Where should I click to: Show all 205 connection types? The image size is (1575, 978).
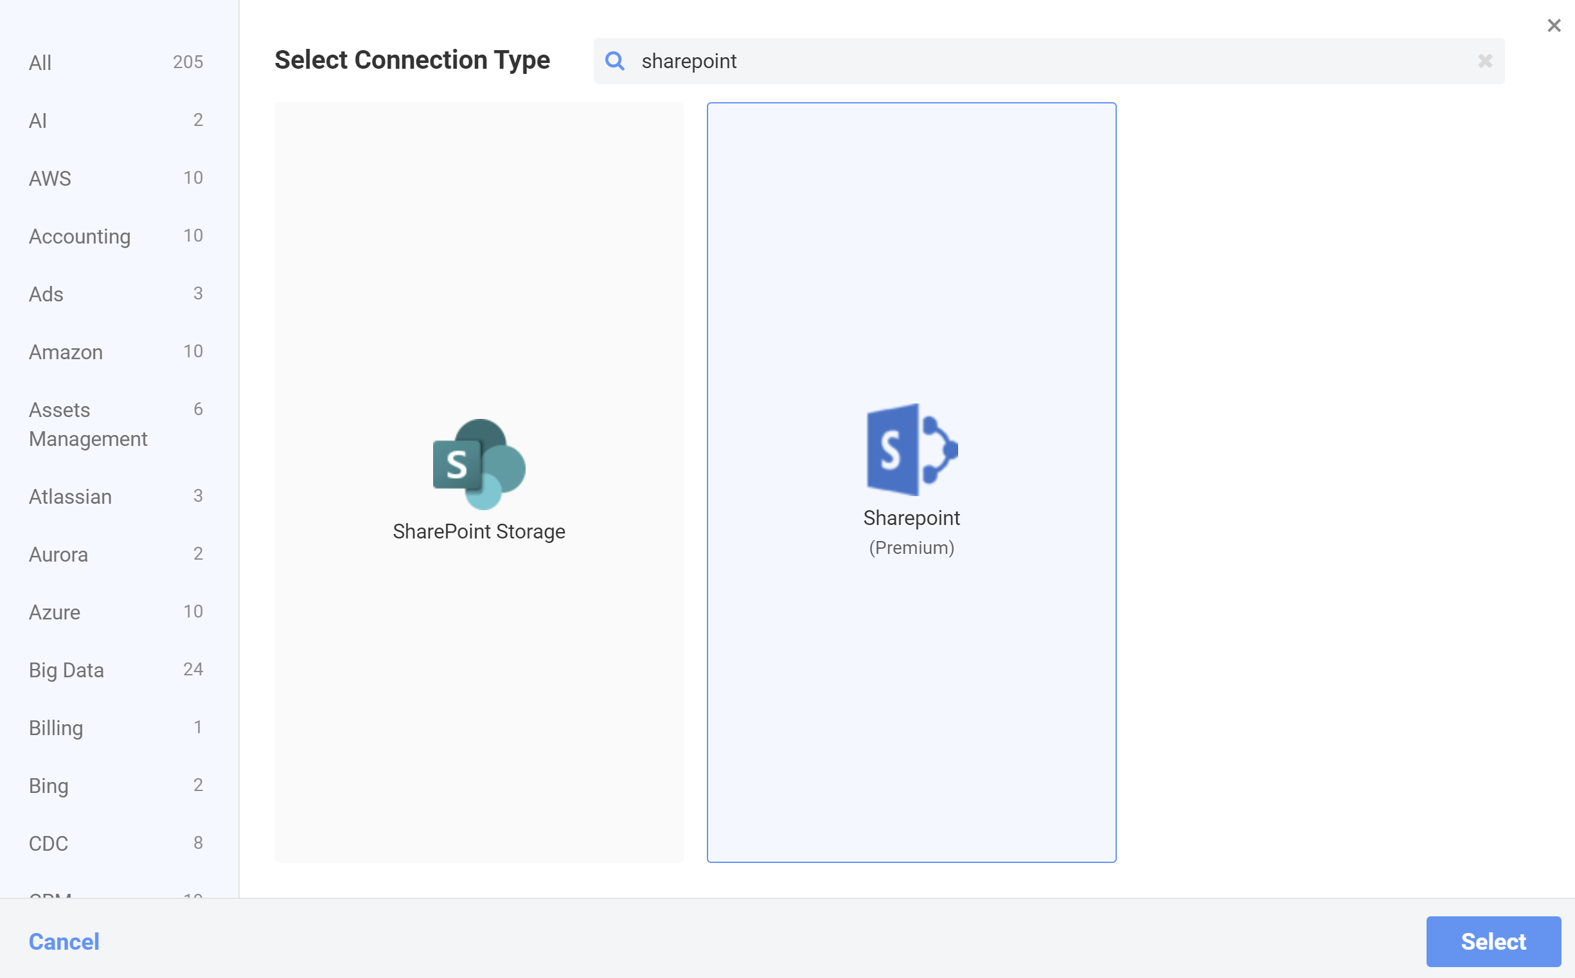point(39,62)
